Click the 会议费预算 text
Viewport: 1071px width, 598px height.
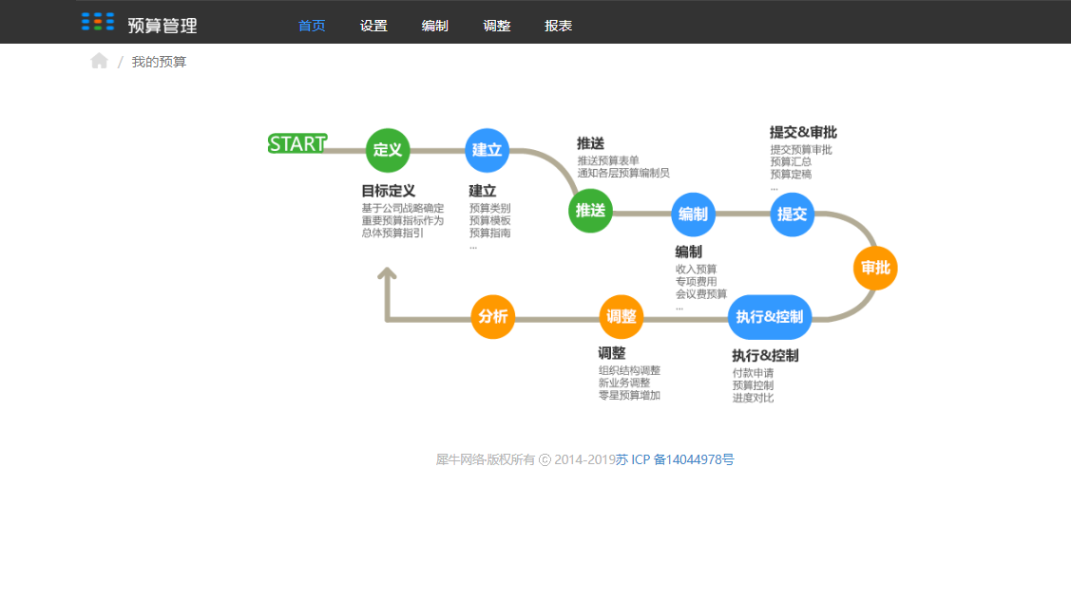pyautogui.click(x=700, y=294)
